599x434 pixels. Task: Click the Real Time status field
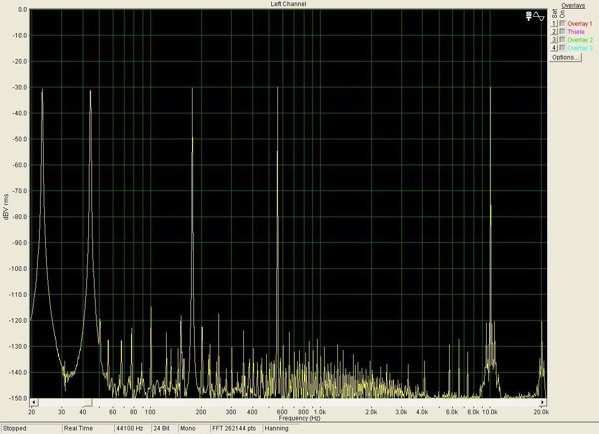pos(88,428)
